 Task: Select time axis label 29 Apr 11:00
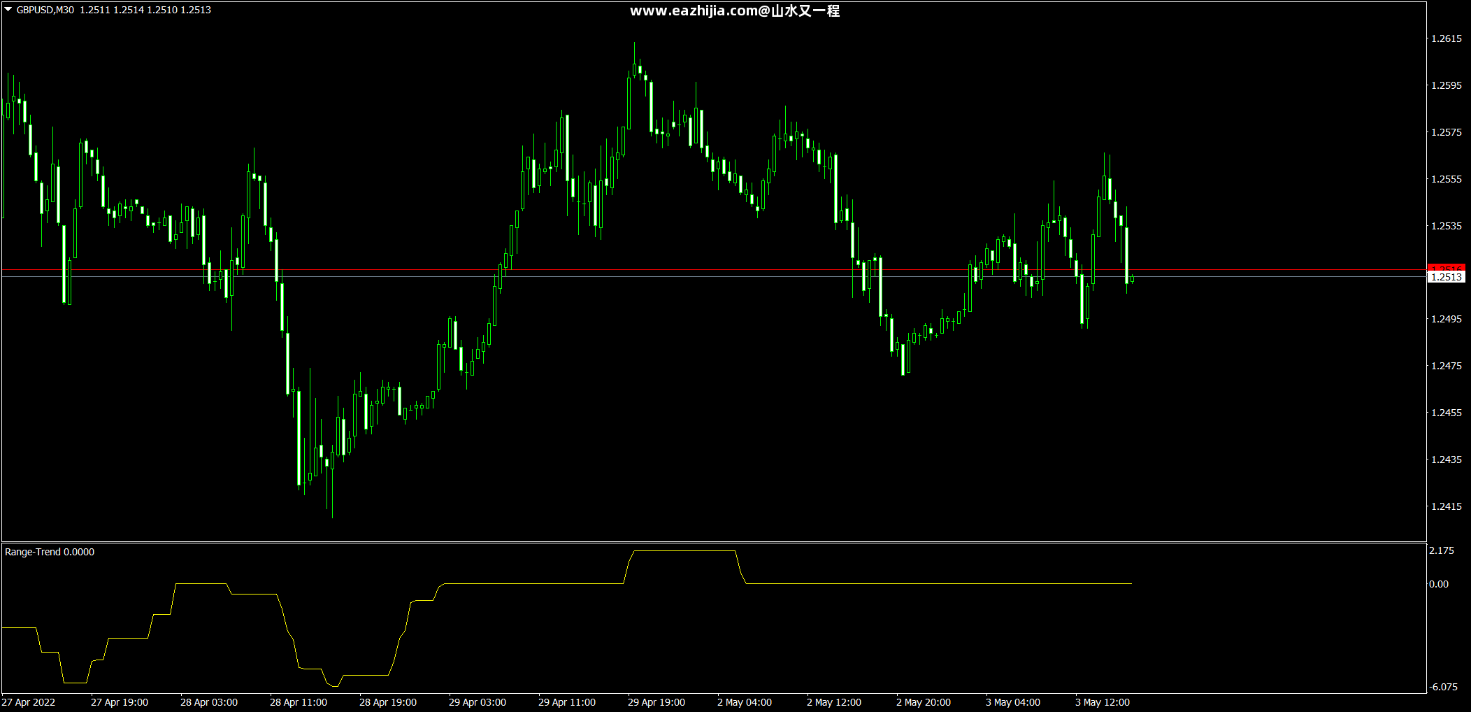coord(567,702)
